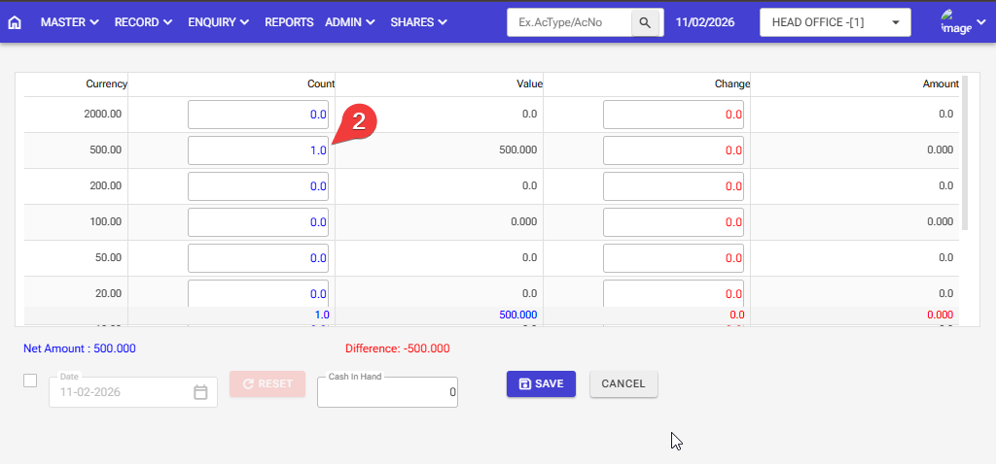The image size is (996, 464).
Task: Click the home icon in navbar
Action: click(15, 22)
